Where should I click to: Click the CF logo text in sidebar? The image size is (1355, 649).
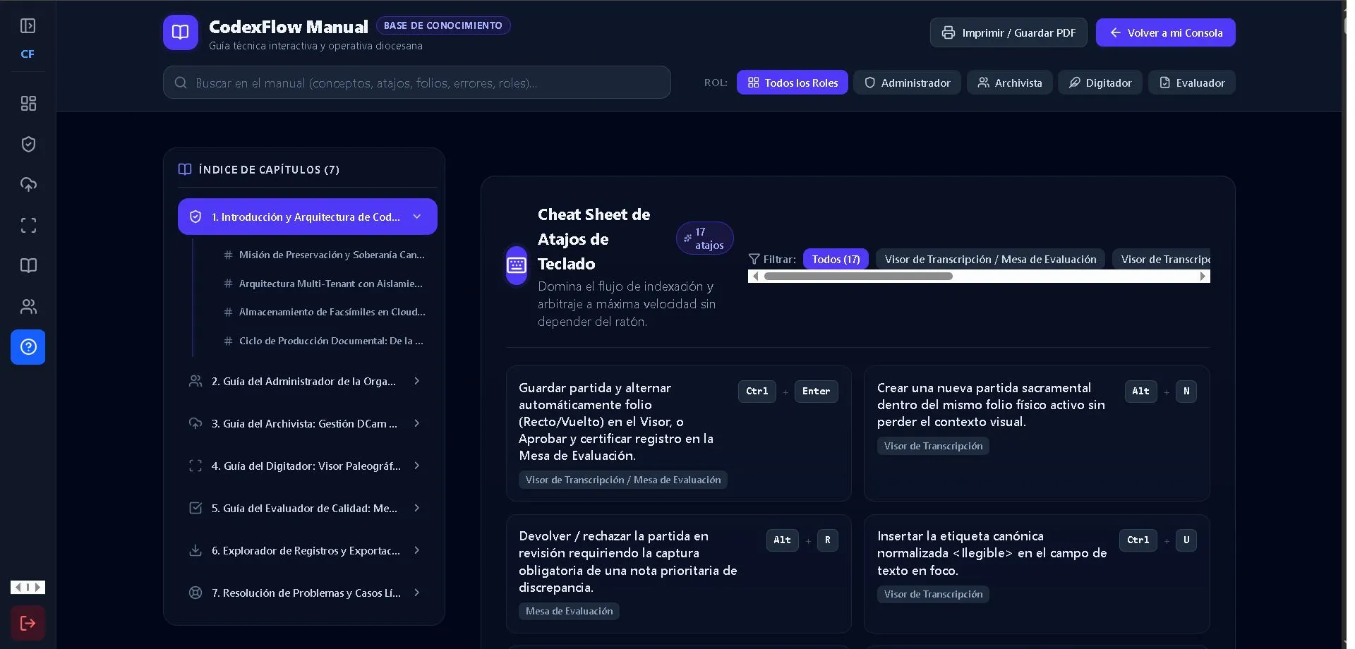coord(28,54)
